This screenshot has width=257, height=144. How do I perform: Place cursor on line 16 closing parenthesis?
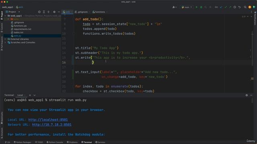(93, 62)
